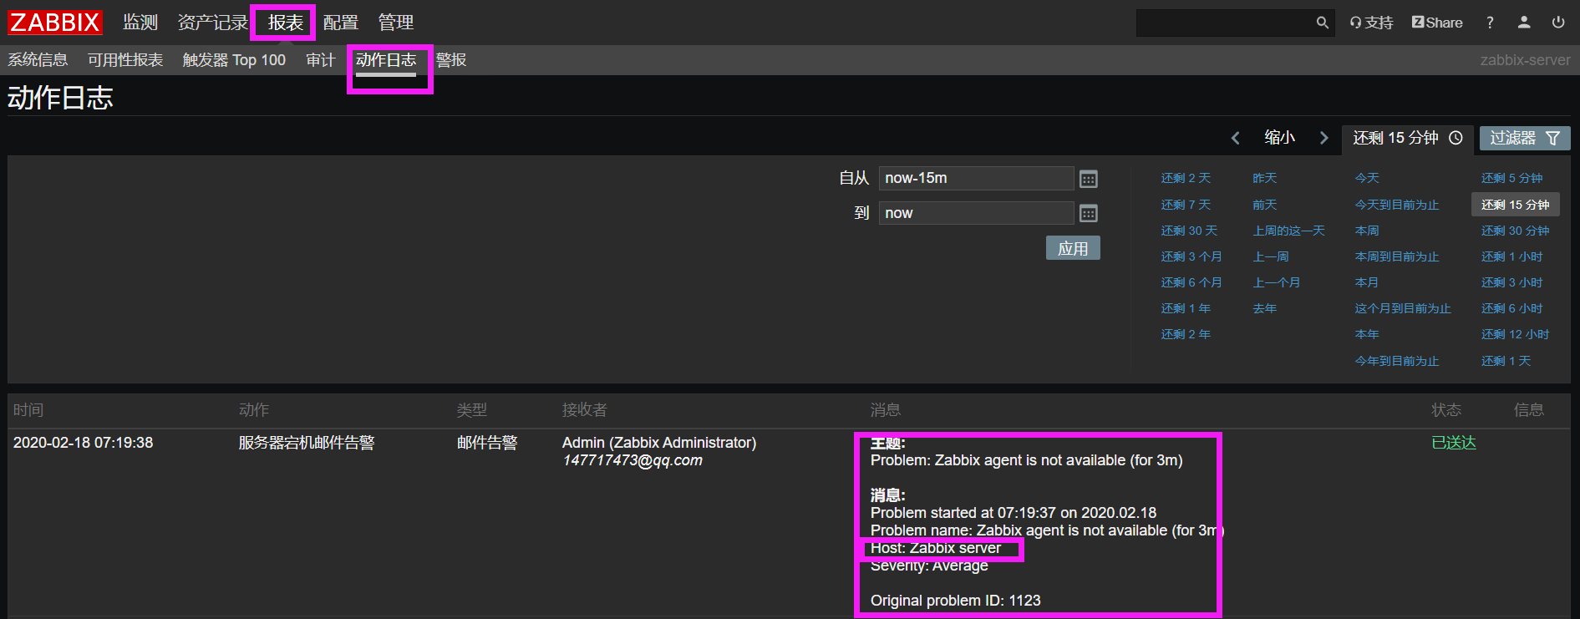Click next time period arrow
The image size is (1580, 619).
1323,138
